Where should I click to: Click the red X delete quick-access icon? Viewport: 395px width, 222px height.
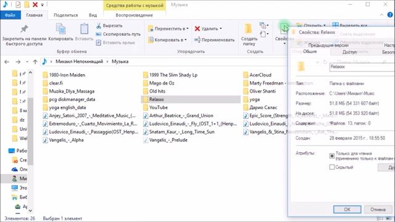click(35, 4)
